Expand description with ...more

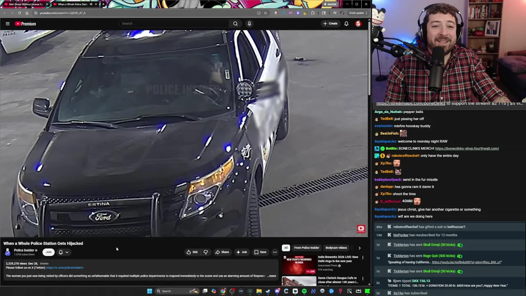272,276
